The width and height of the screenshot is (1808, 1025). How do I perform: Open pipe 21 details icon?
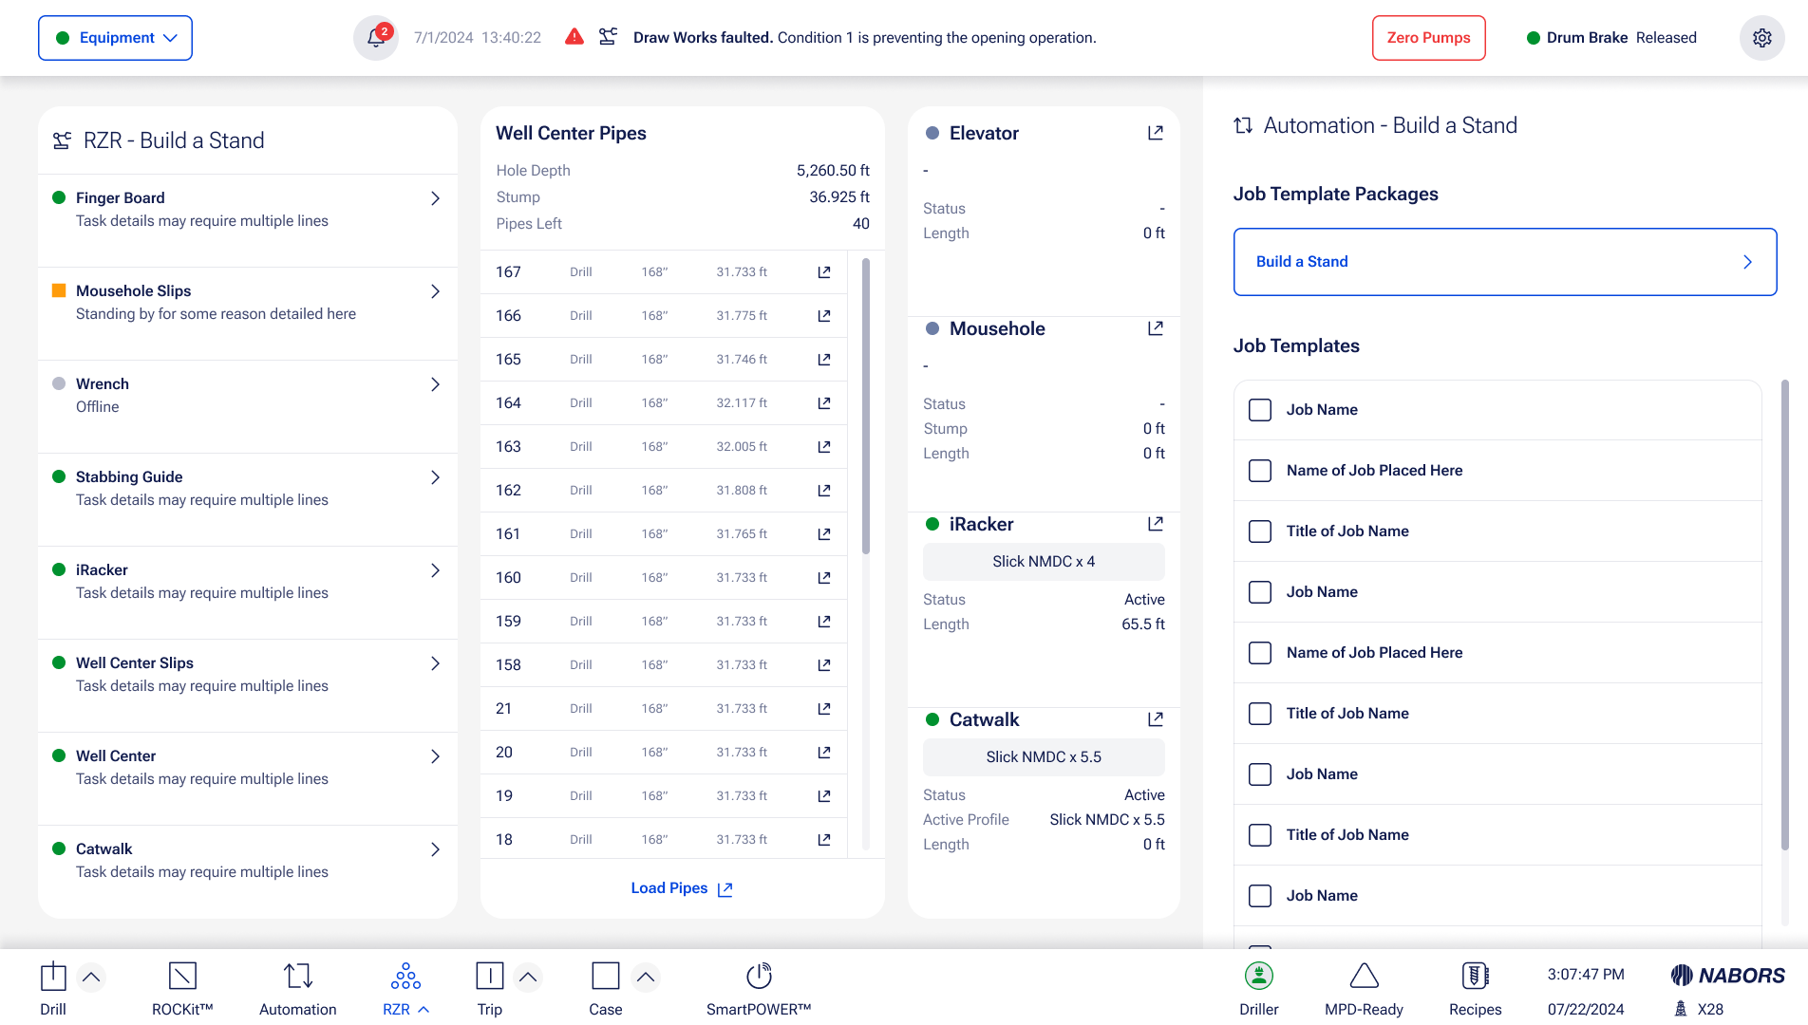pyautogui.click(x=824, y=709)
